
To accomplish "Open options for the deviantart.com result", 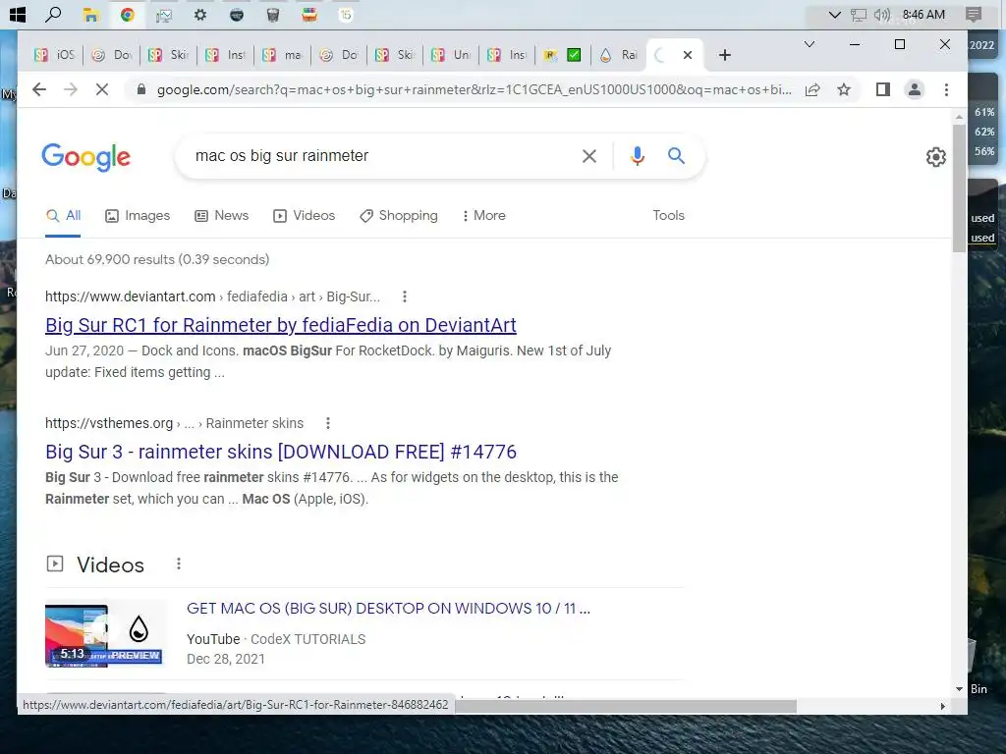I will (x=404, y=296).
